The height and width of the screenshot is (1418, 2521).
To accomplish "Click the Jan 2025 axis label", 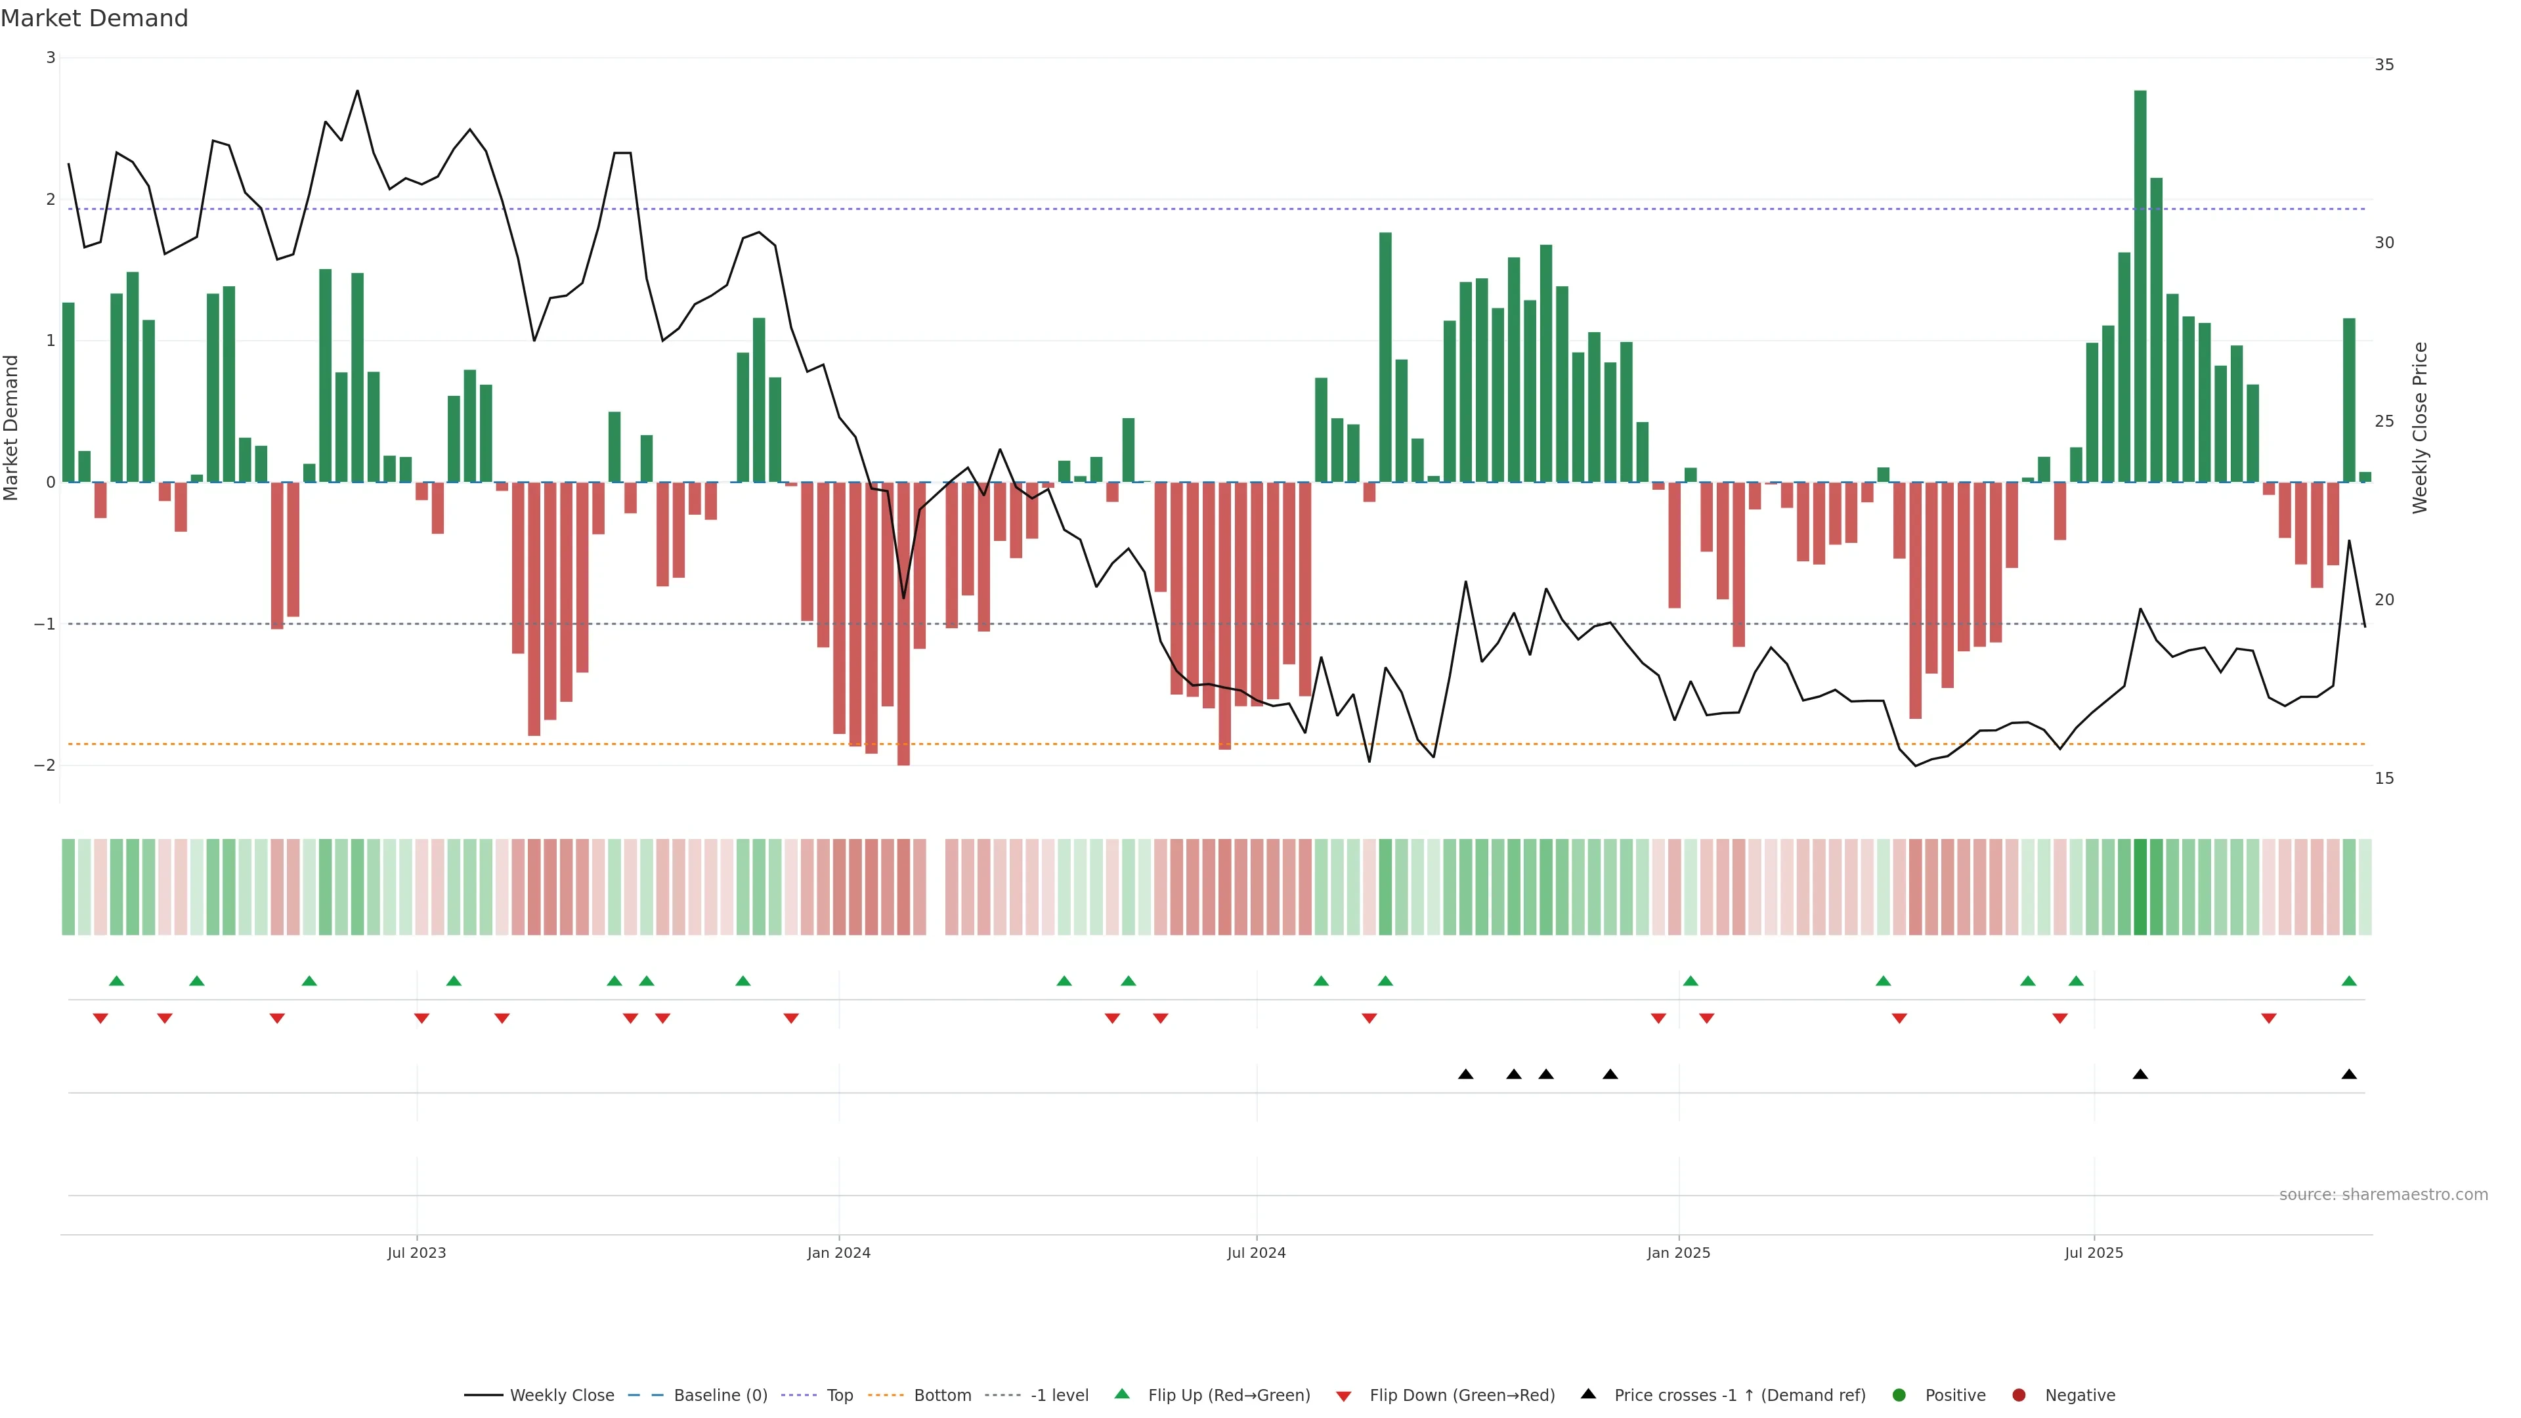I will (x=1679, y=1253).
